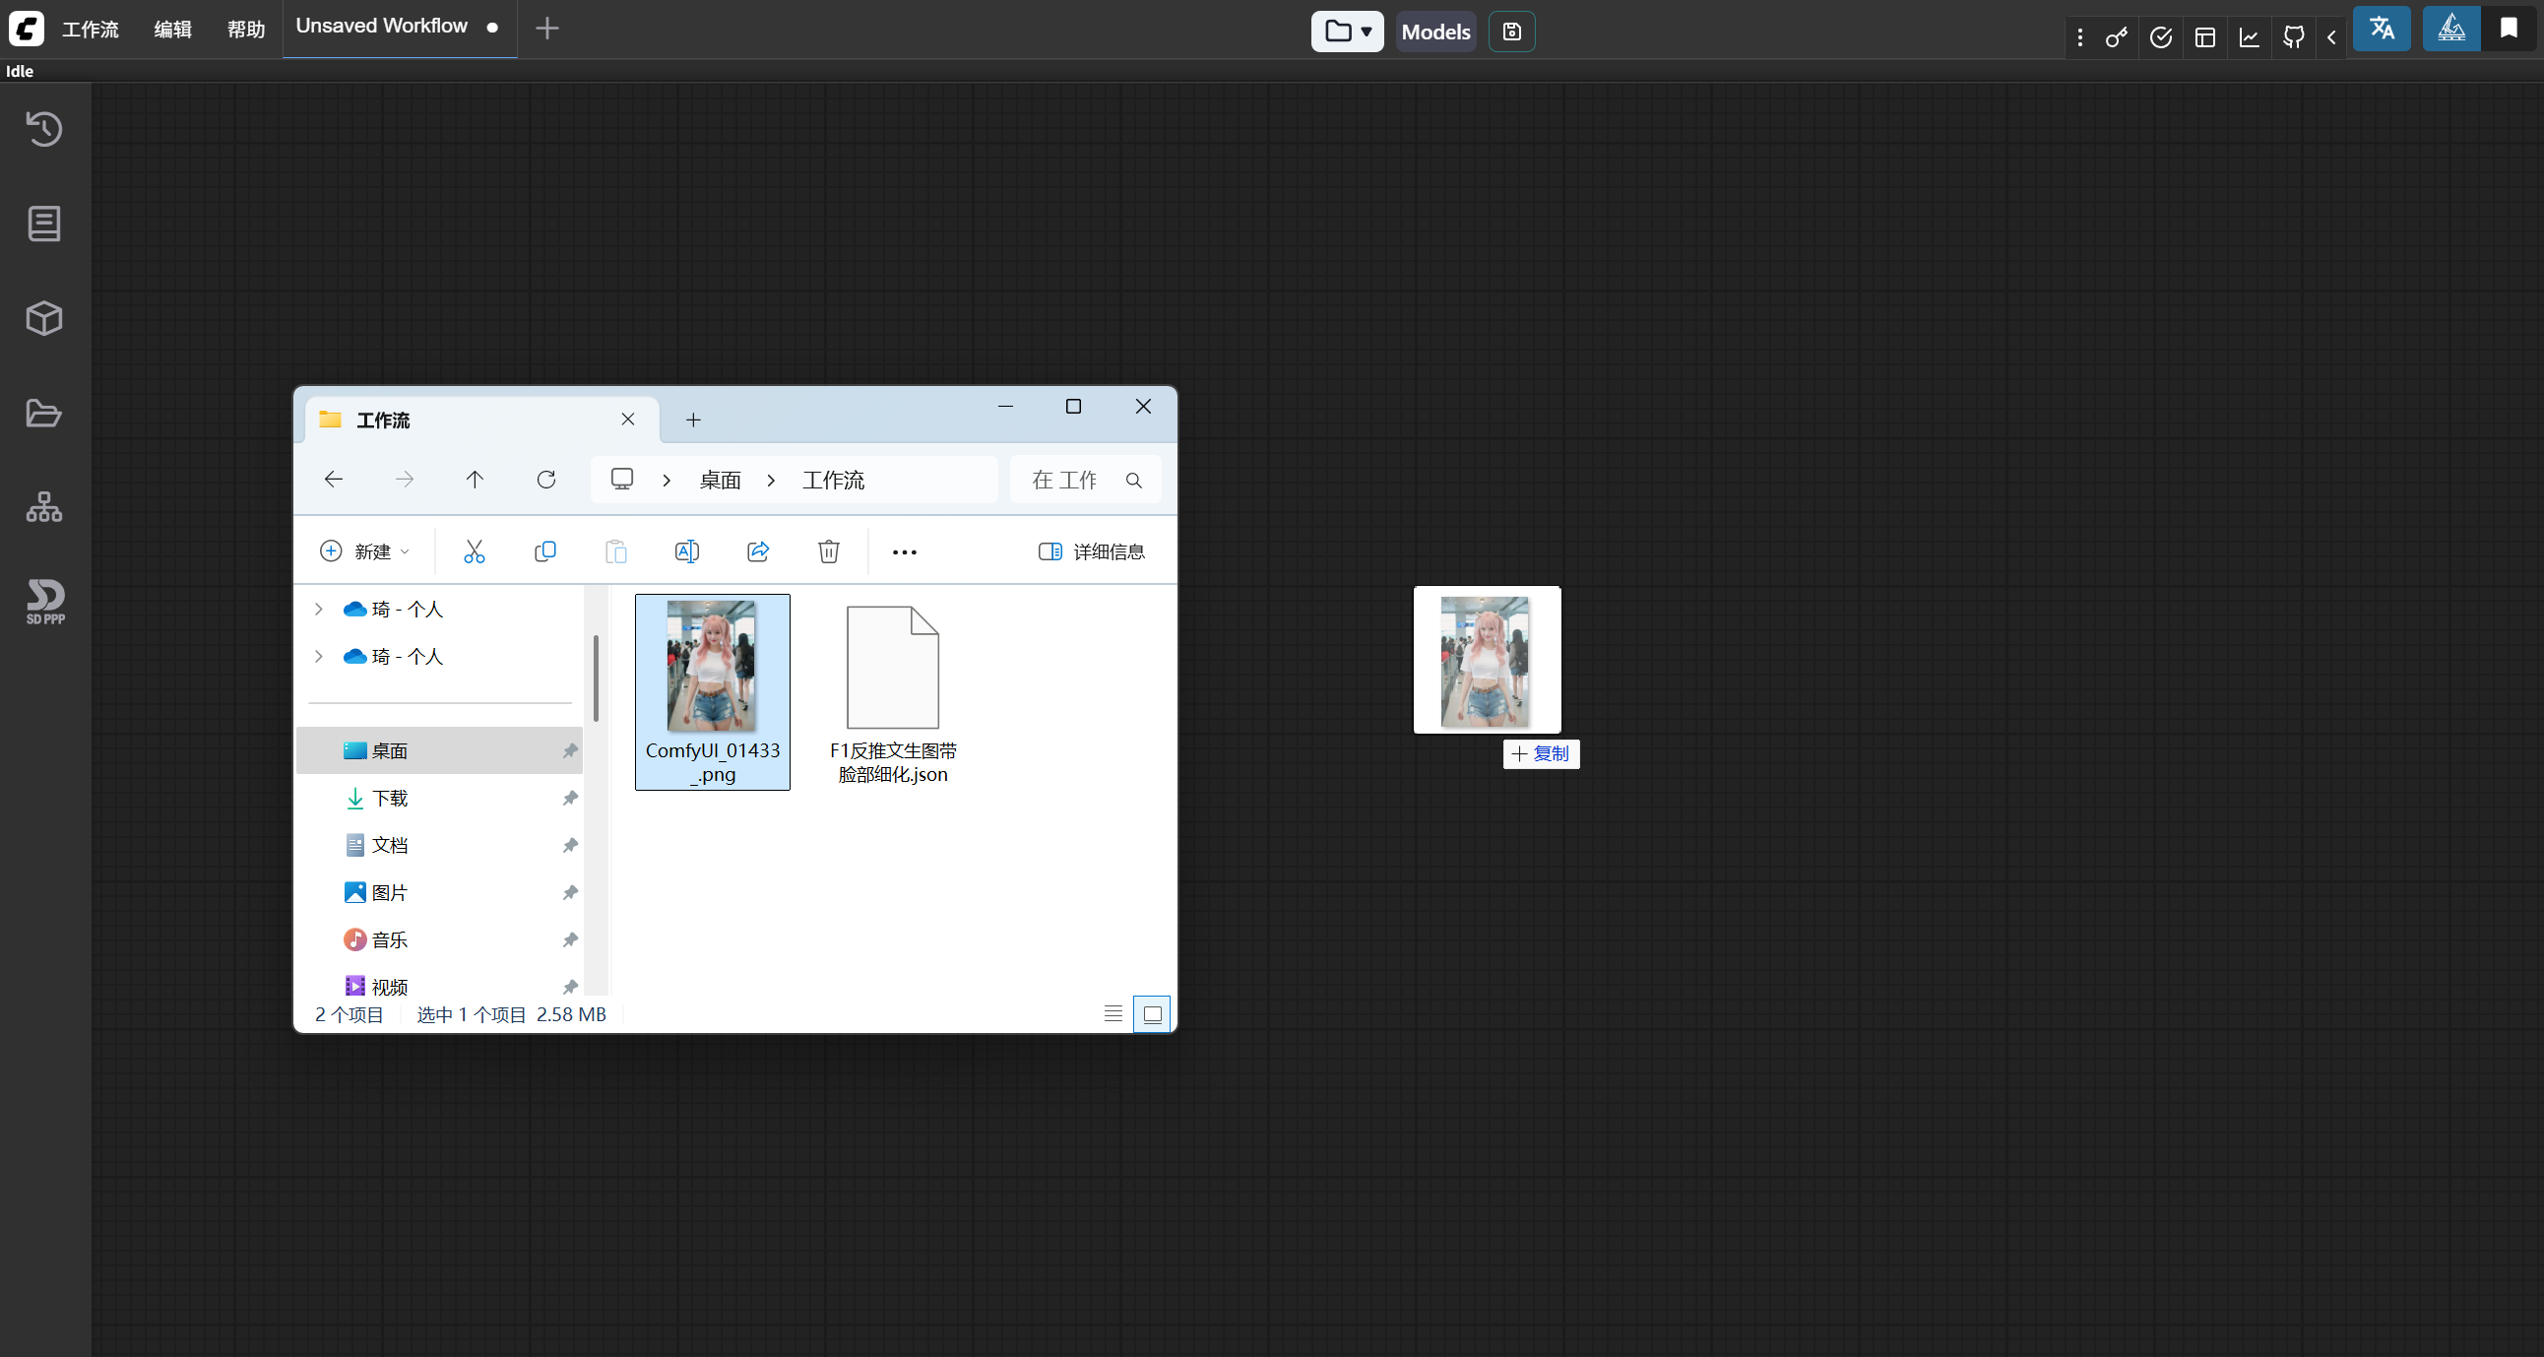Open the 编辑 menu

point(173,30)
